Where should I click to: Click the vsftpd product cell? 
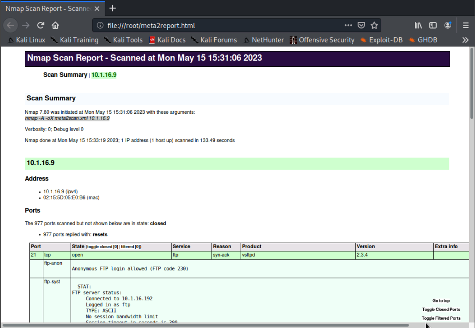[x=298, y=255]
